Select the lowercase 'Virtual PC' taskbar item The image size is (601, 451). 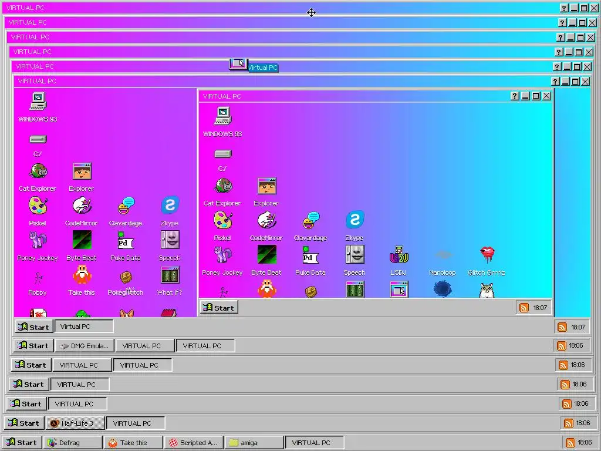pos(84,327)
